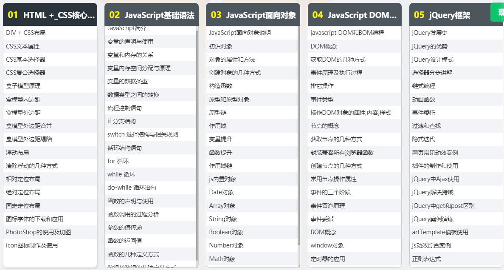Viewport: 504px width, 270px height.
Task: Choose the 04 JavaScript DOM header
Action: (355, 15)
